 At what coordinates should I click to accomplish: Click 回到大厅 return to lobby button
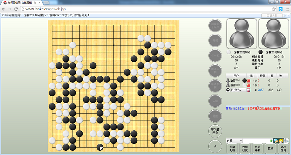(x=272, y=16)
